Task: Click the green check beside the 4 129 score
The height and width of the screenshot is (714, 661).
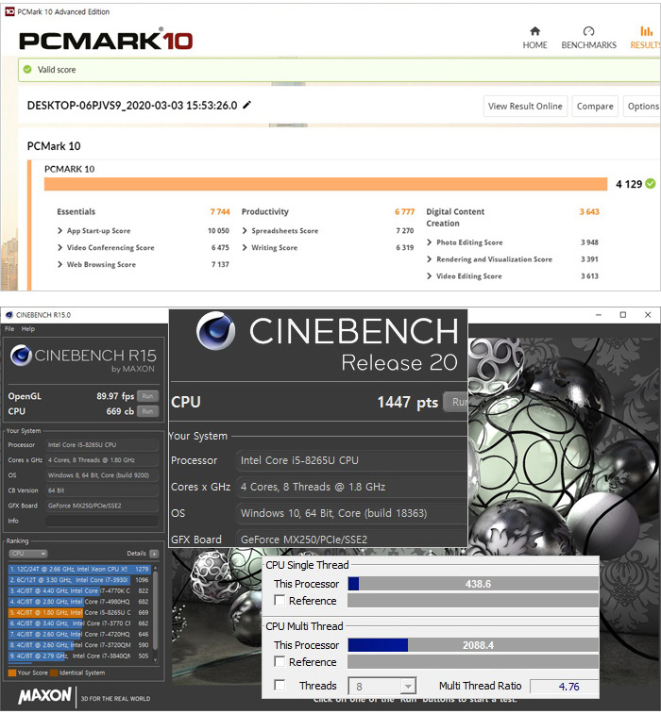Action: pyautogui.click(x=650, y=184)
